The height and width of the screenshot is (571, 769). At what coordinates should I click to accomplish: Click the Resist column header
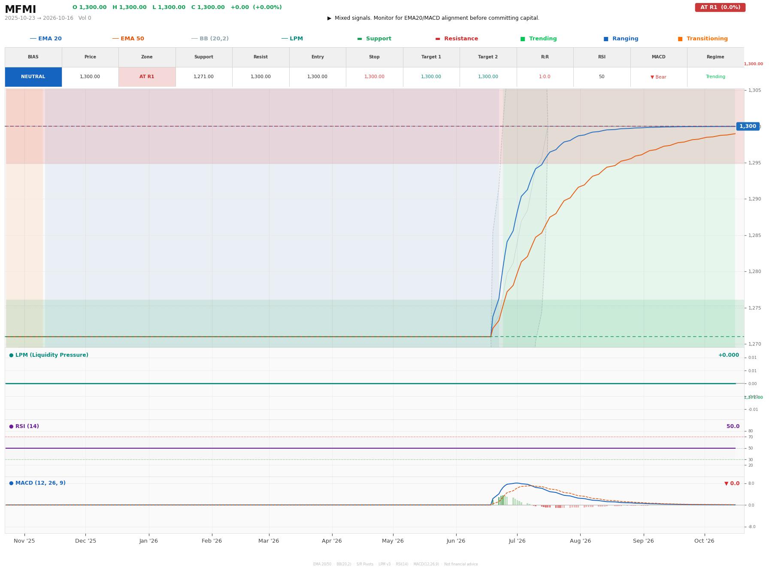(260, 57)
